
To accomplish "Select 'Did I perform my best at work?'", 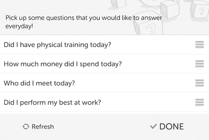I will click(x=104, y=102).
